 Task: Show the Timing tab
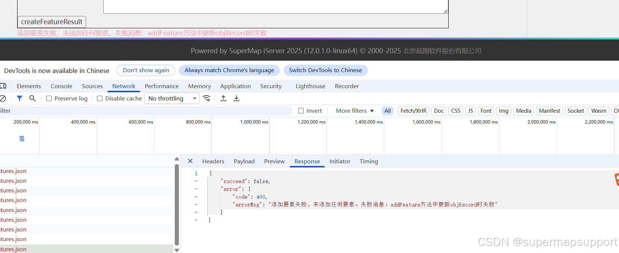pyautogui.click(x=369, y=161)
